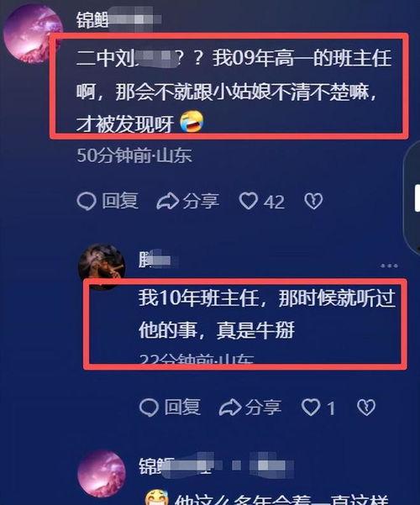The width and height of the screenshot is (420, 505).
Task: Click the second commenter's blurred username
Action: point(155,260)
